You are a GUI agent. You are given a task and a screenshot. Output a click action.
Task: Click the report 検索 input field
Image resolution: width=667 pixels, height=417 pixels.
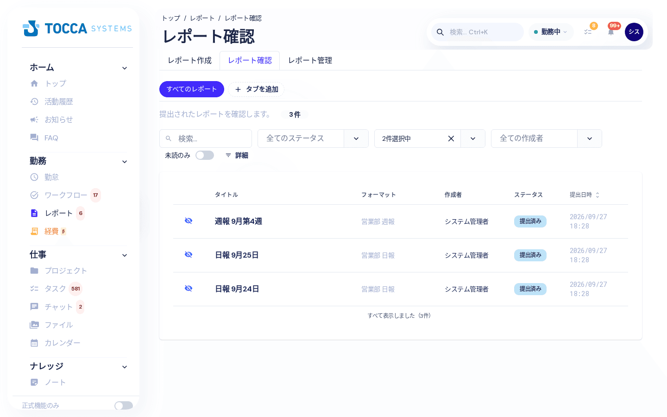[206, 139]
